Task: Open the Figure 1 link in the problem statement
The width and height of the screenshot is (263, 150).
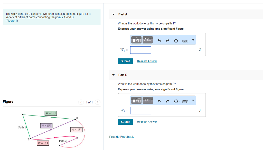Action: tap(11, 21)
